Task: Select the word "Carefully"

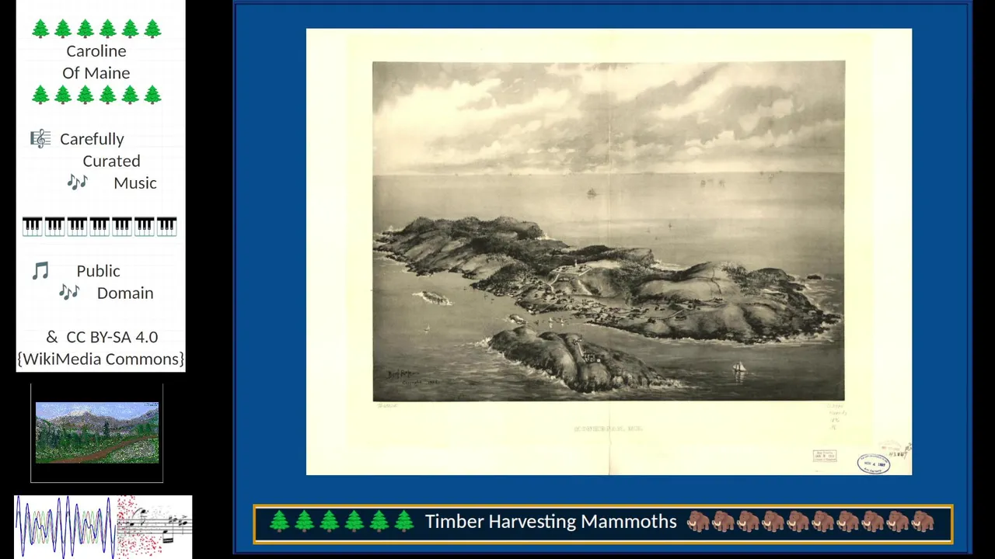Action: 92,139
